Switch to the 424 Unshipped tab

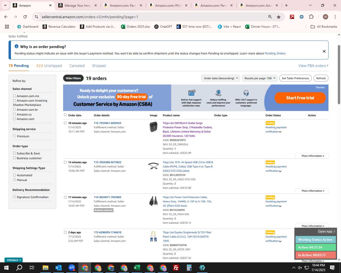coord(49,66)
